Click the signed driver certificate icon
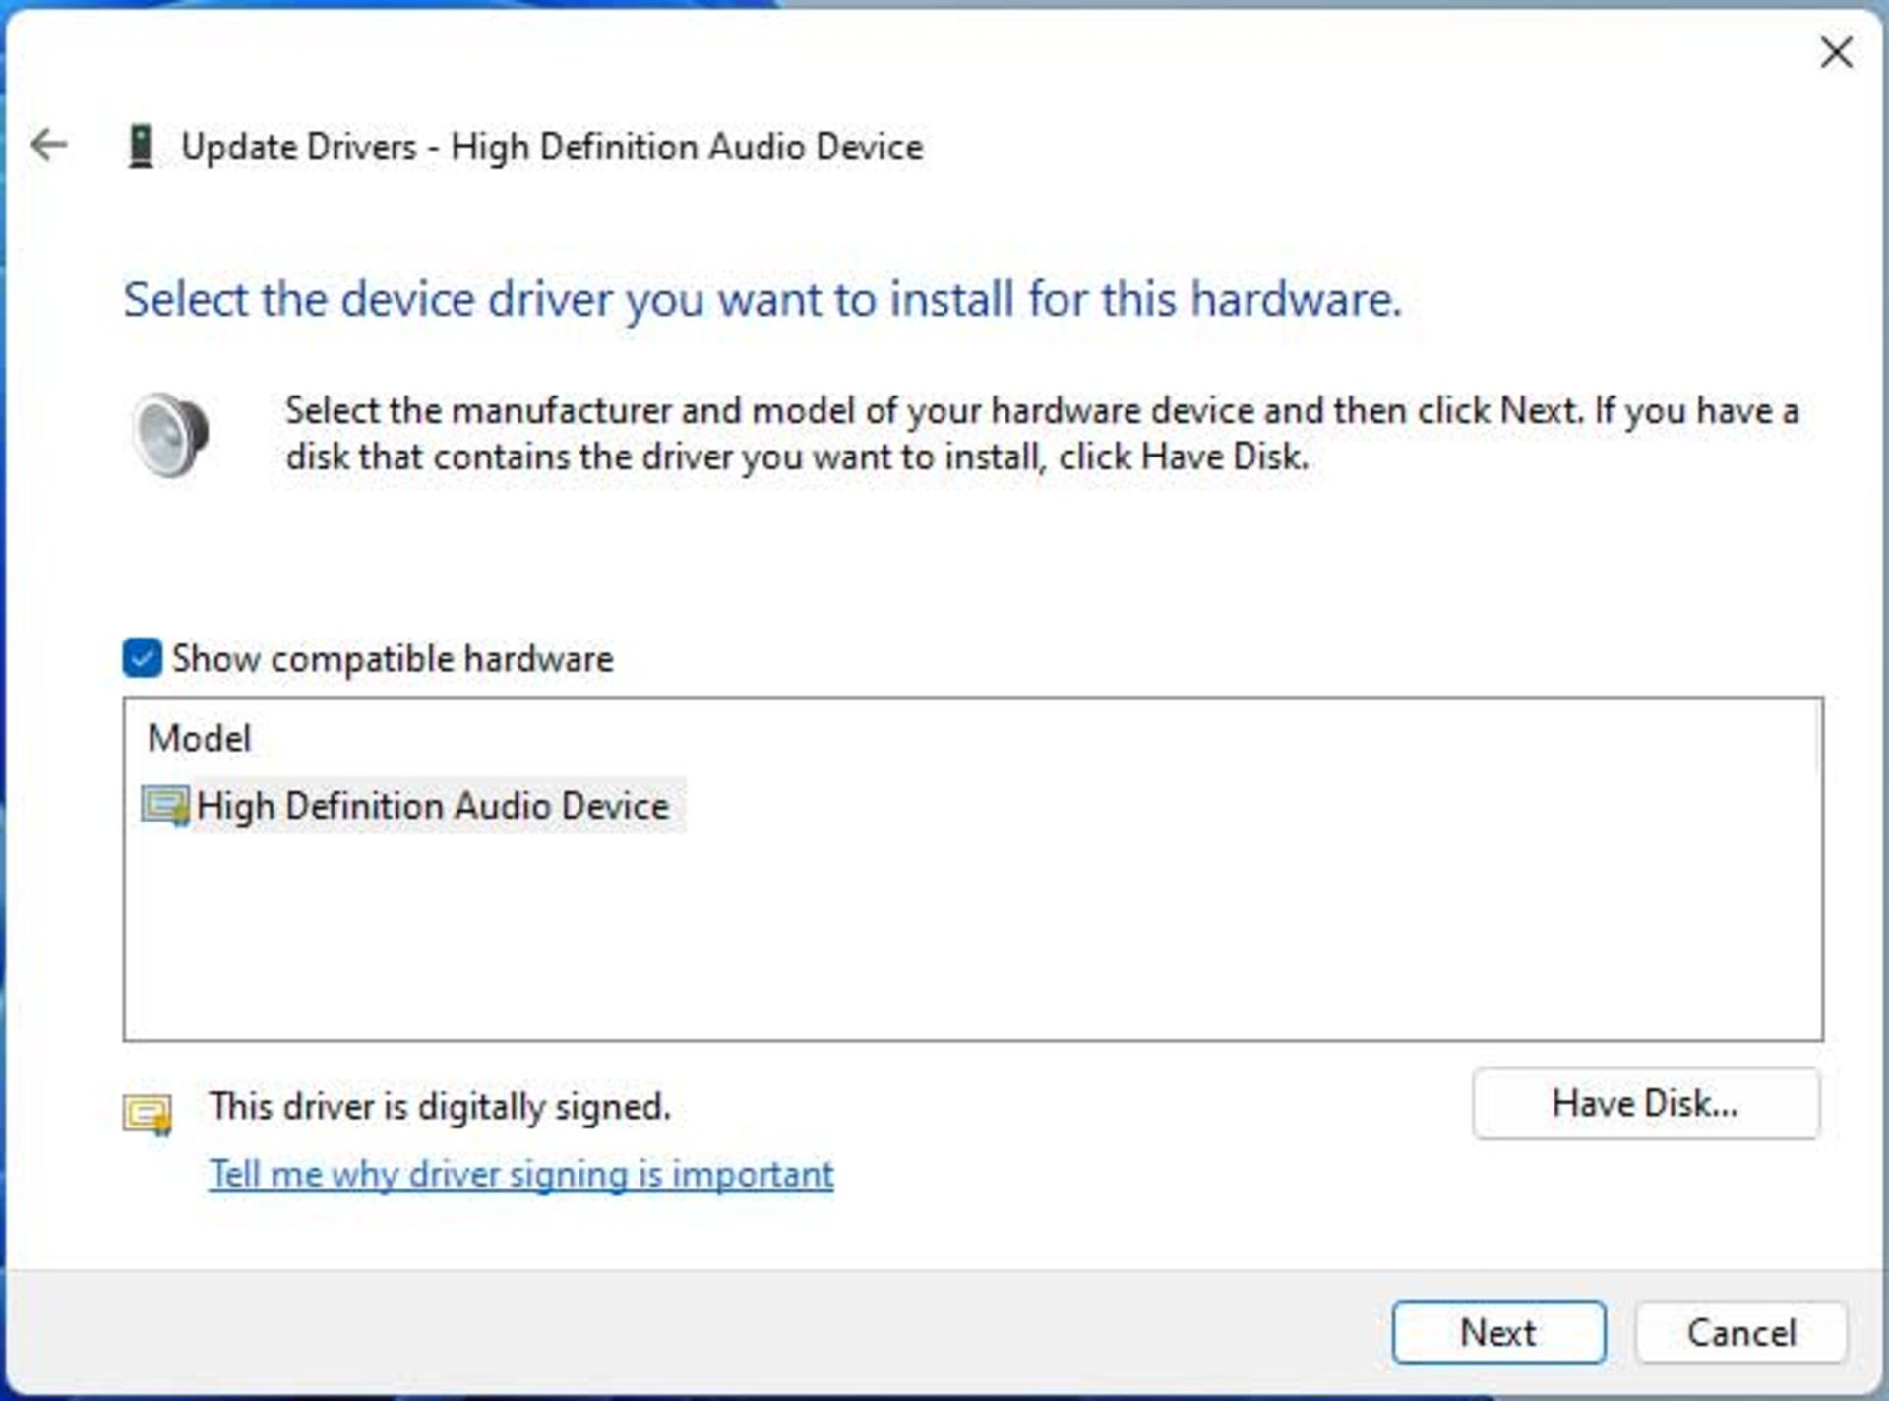This screenshot has height=1401, width=1889. coord(148,1115)
